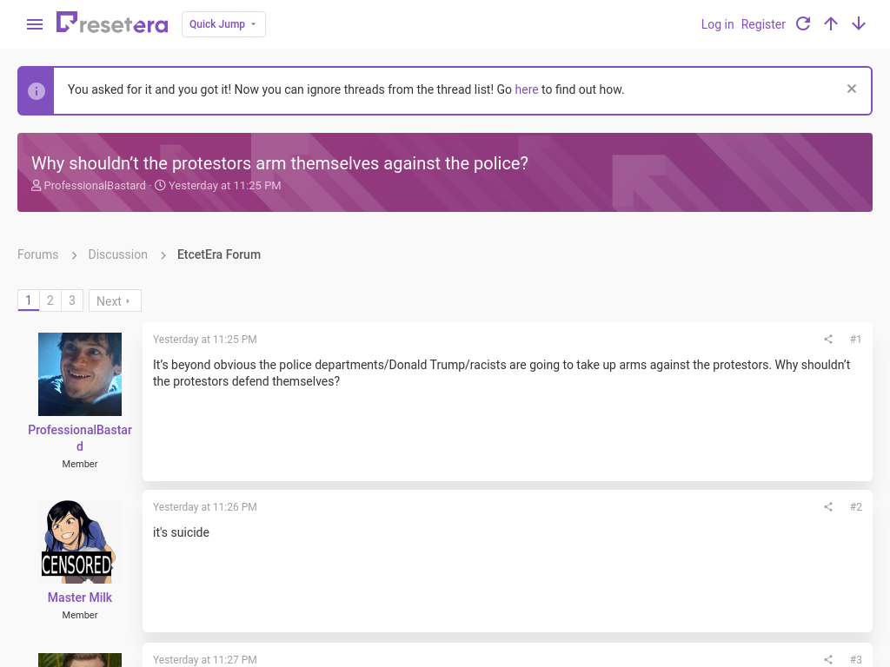This screenshot has height=667, width=890.
Task: Open the Discussion breadcrumb
Action: pyautogui.click(x=117, y=254)
